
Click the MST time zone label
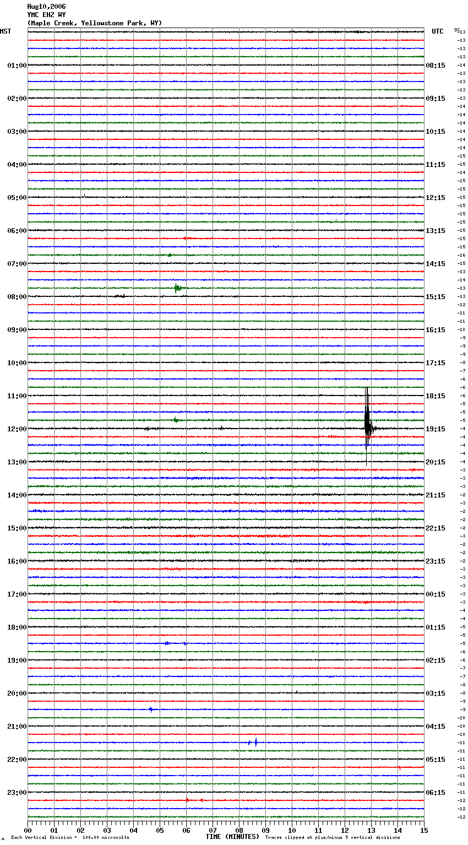click(x=6, y=31)
